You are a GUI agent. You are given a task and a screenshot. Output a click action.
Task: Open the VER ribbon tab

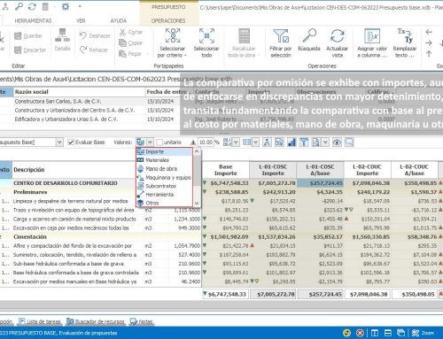pyautogui.click(x=81, y=20)
